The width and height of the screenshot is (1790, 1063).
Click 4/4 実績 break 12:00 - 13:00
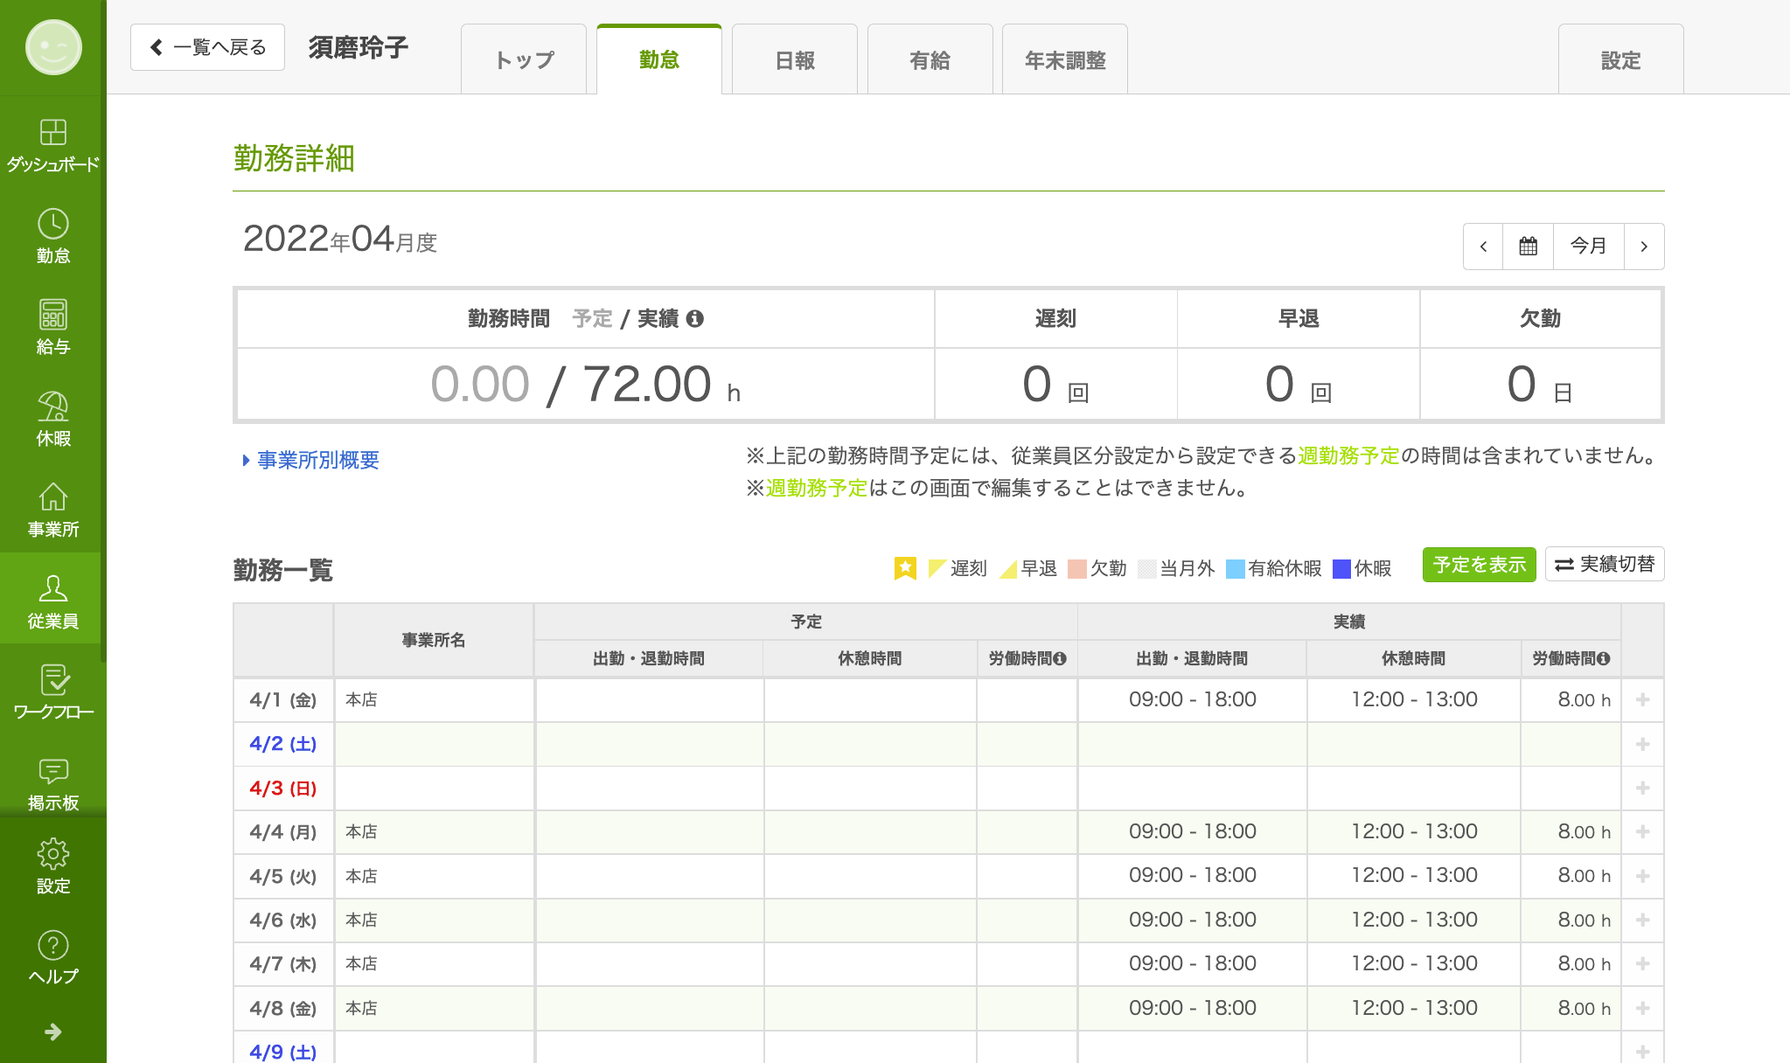[1414, 831]
